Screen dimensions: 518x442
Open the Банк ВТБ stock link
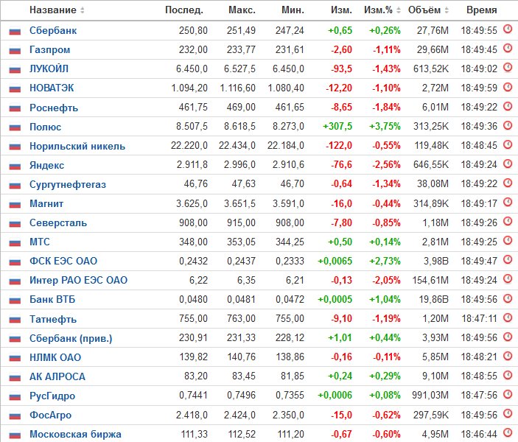coord(52,299)
